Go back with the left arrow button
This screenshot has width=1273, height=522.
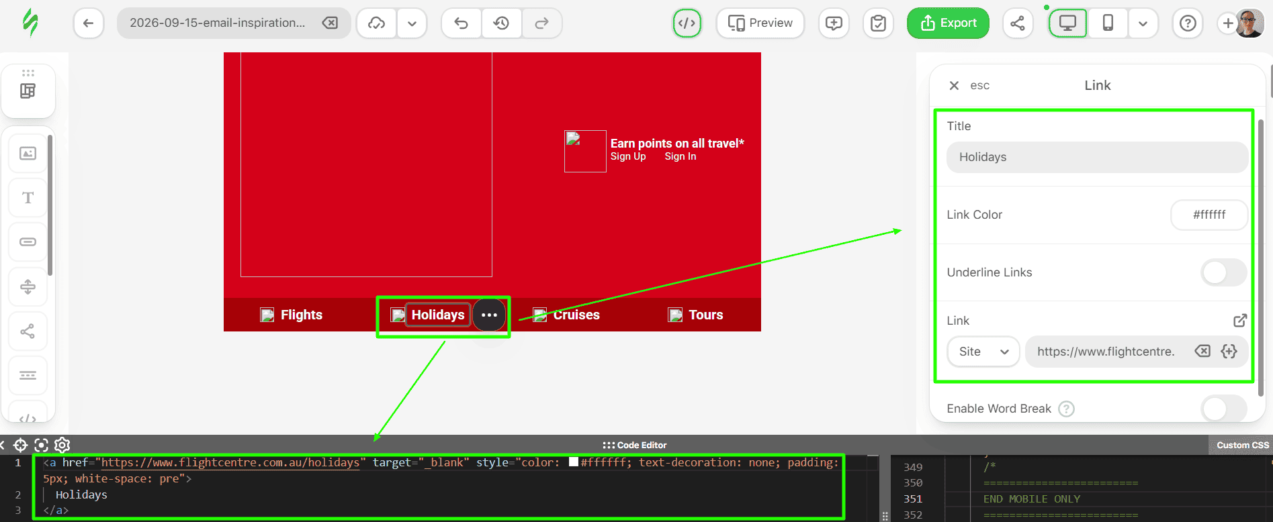click(x=88, y=23)
